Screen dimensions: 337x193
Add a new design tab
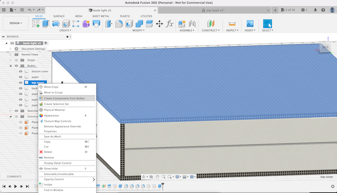pos(275,10)
